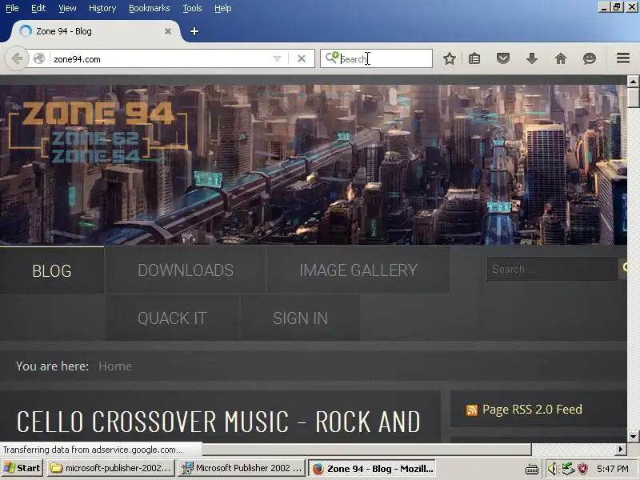Click the Home breadcrumb link
640x480 pixels.
click(x=115, y=366)
